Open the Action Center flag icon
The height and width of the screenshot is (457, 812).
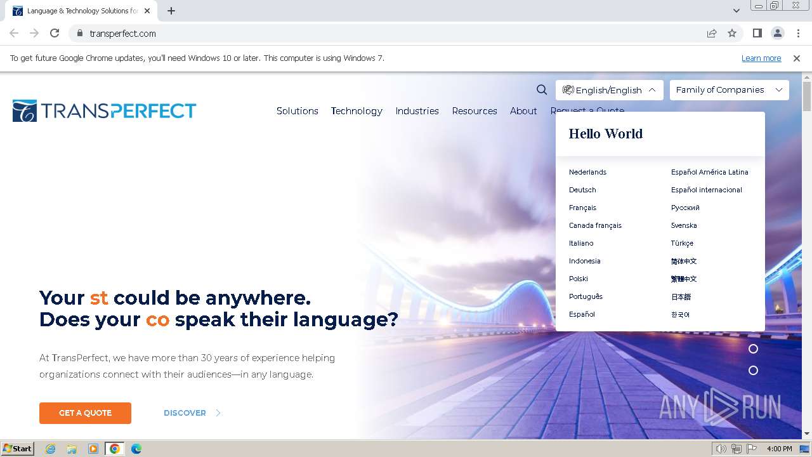click(751, 449)
